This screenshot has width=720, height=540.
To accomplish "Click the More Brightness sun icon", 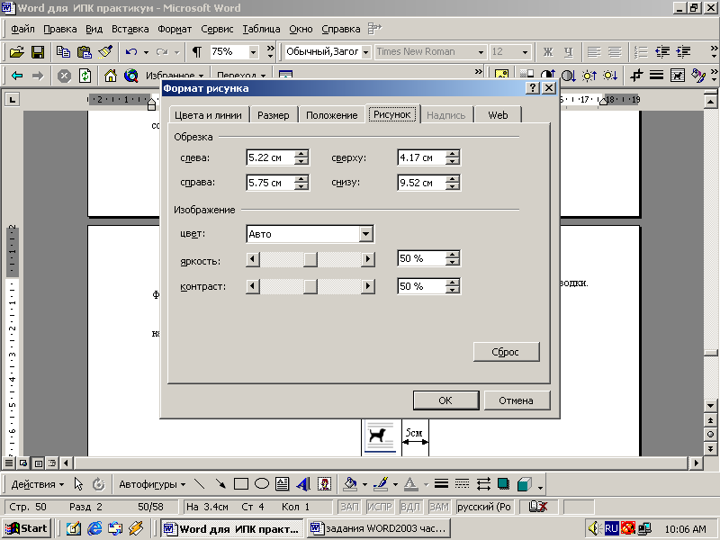I will [x=589, y=76].
